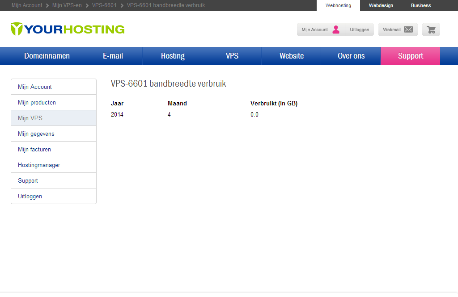458x297 pixels.
Task: Click the Webmail envelope button
Action: point(398,29)
